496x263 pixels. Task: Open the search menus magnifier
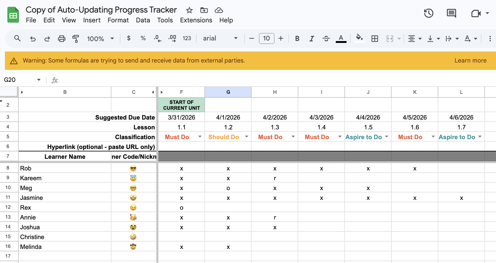pyautogui.click(x=17, y=38)
